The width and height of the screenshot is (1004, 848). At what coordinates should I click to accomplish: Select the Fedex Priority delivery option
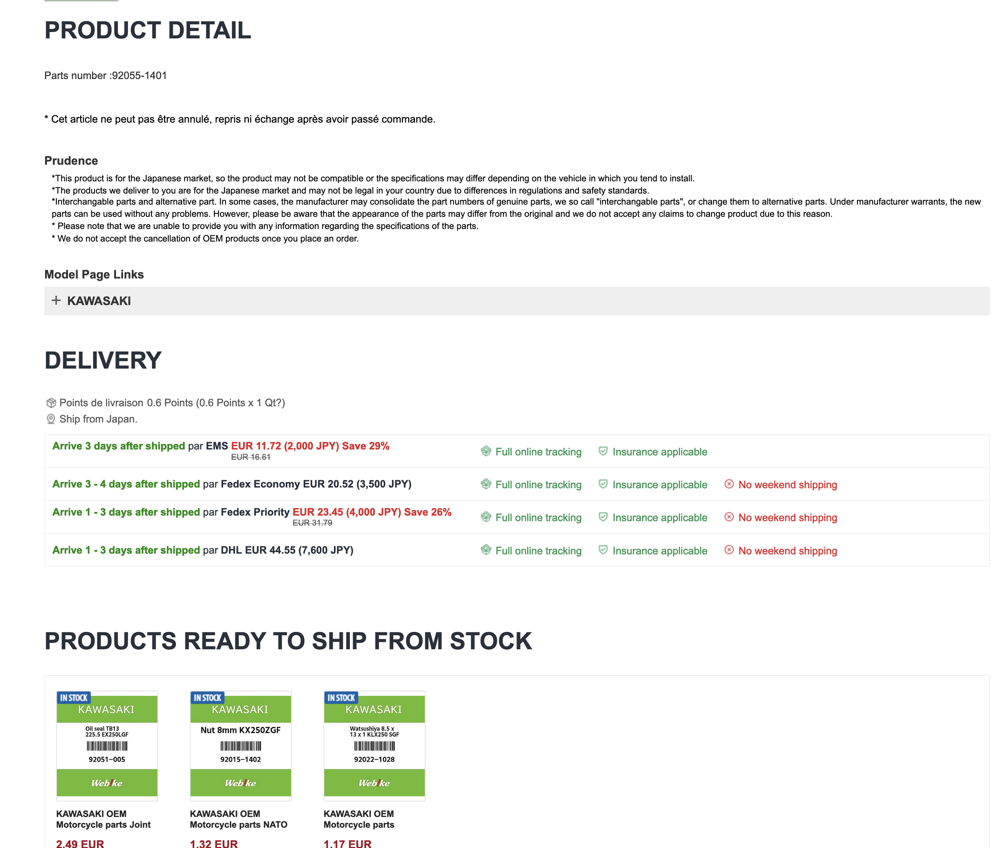252,512
